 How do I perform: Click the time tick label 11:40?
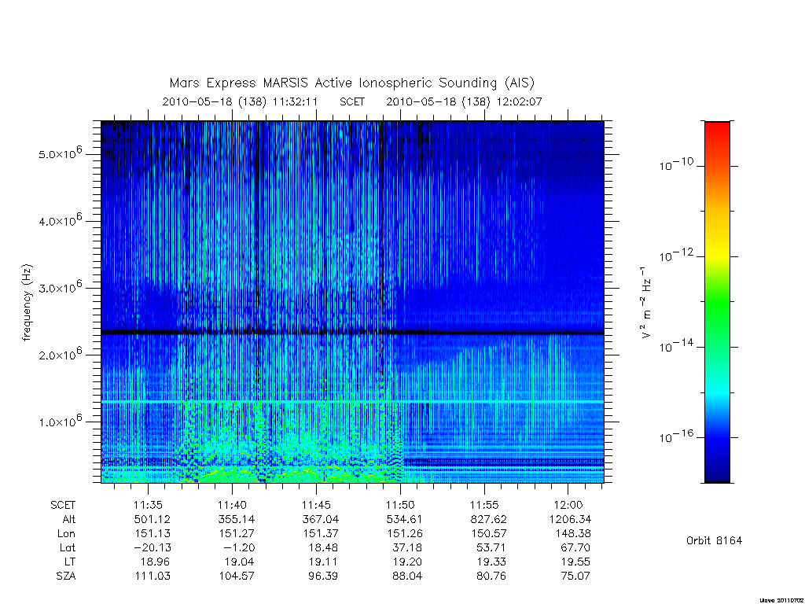pyautogui.click(x=232, y=505)
